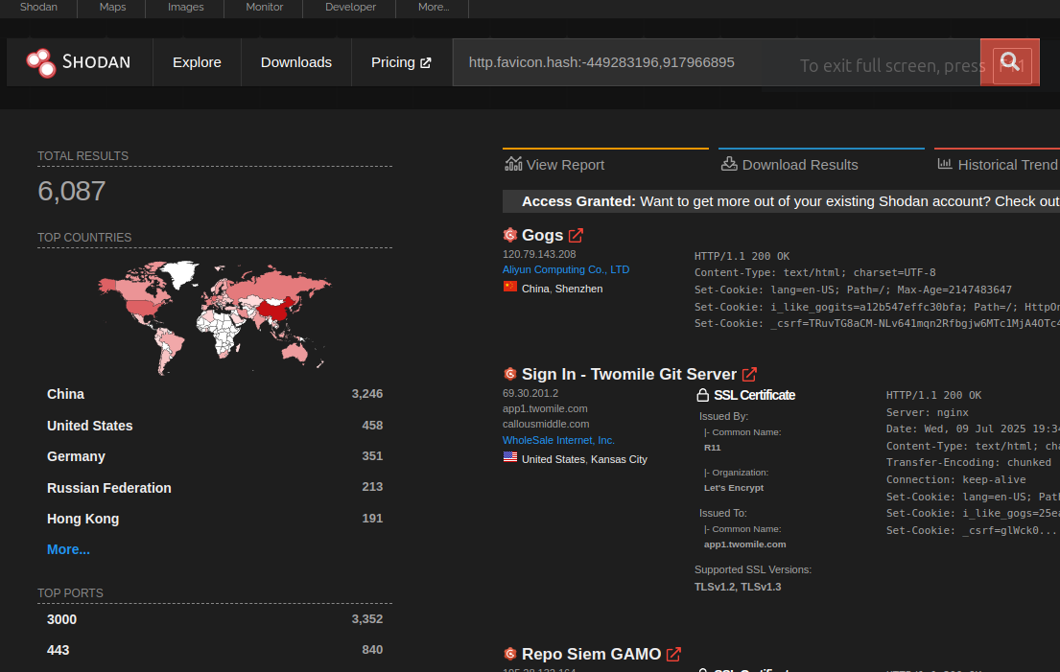Expand the More... top menu
This screenshot has height=672, width=1060.
click(x=434, y=8)
